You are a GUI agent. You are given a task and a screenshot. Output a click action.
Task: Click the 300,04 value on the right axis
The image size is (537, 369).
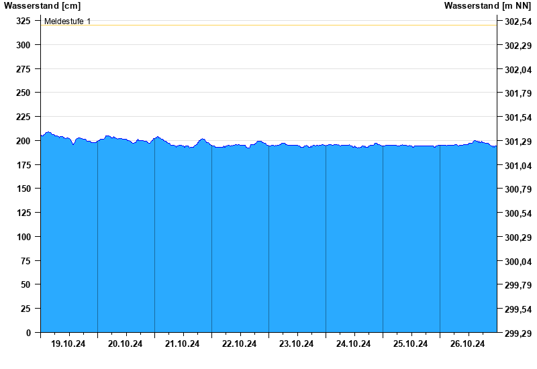[518, 262]
